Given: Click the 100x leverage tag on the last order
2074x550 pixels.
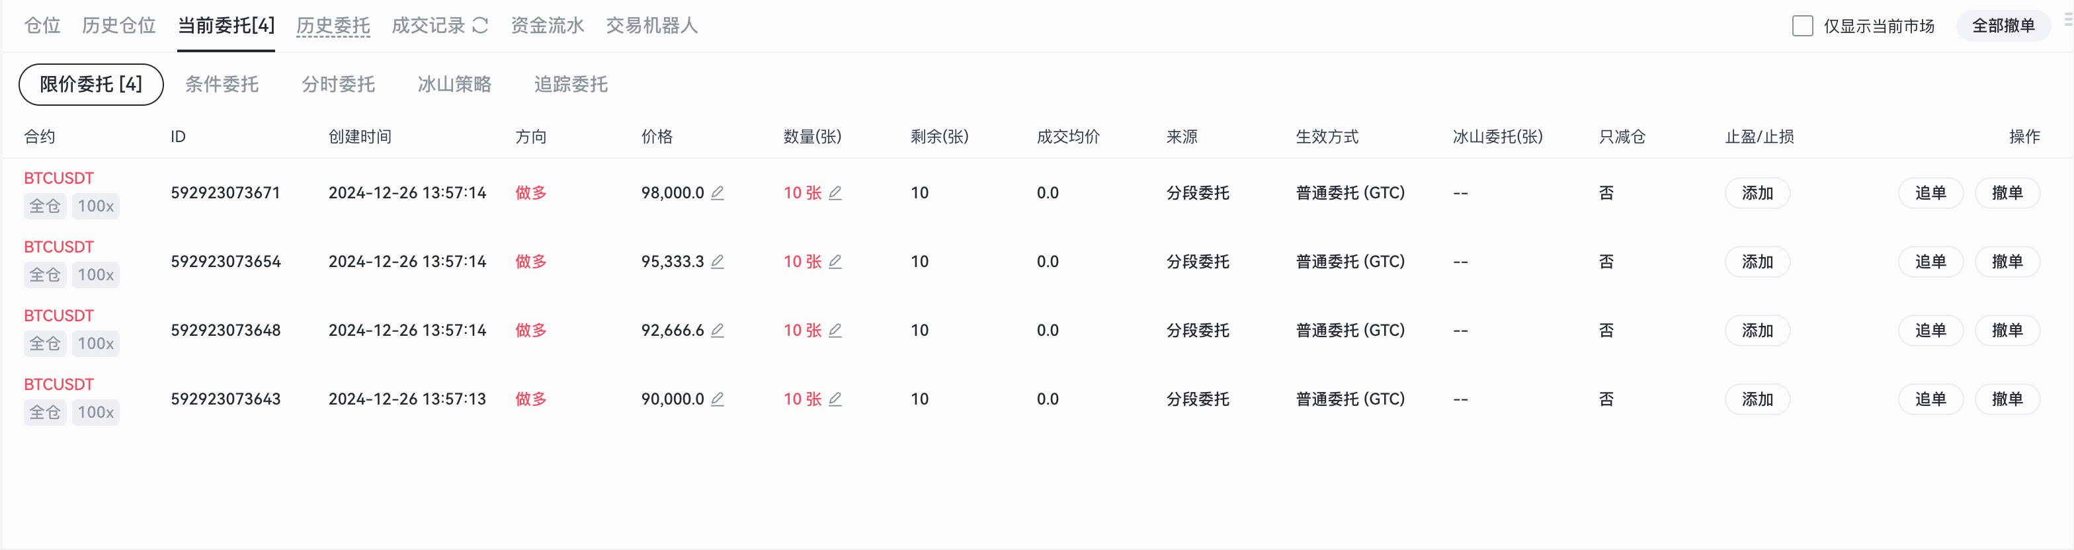Looking at the screenshot, I should click(95, 412).
